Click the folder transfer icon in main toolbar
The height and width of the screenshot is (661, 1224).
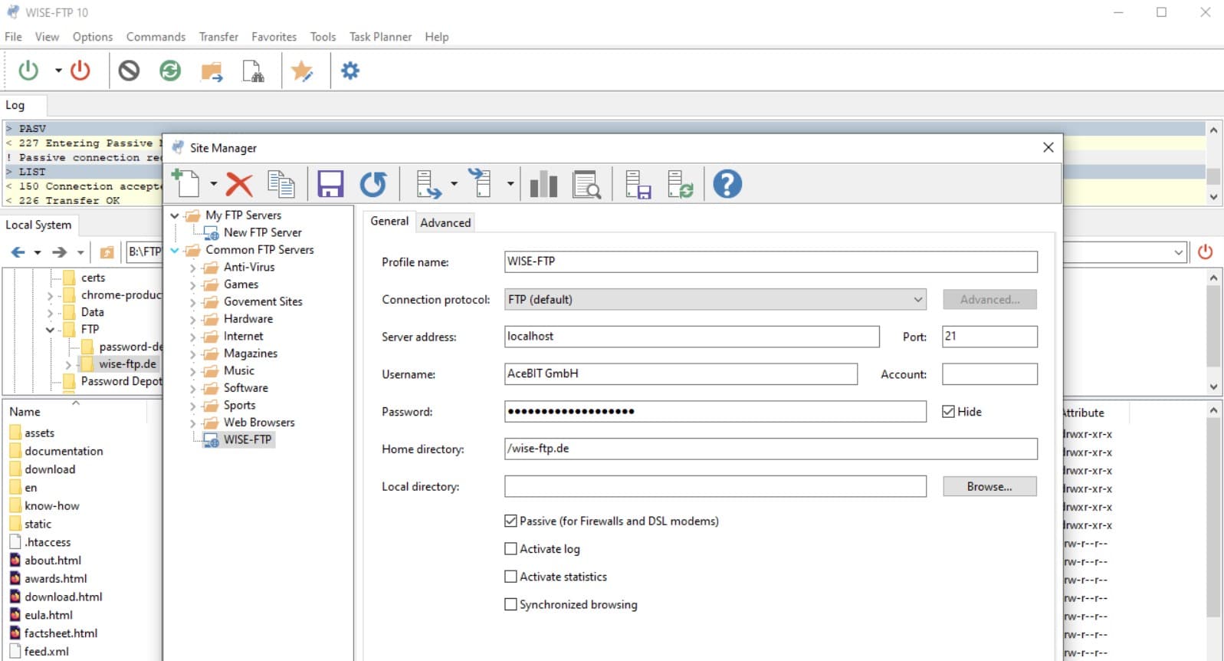[x=212, y=71]
